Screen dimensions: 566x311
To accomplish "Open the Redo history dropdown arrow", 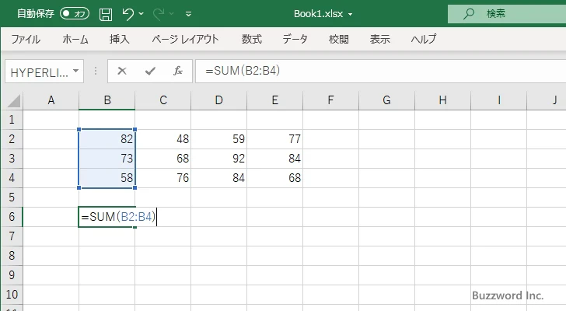I will tap(172, 14).
